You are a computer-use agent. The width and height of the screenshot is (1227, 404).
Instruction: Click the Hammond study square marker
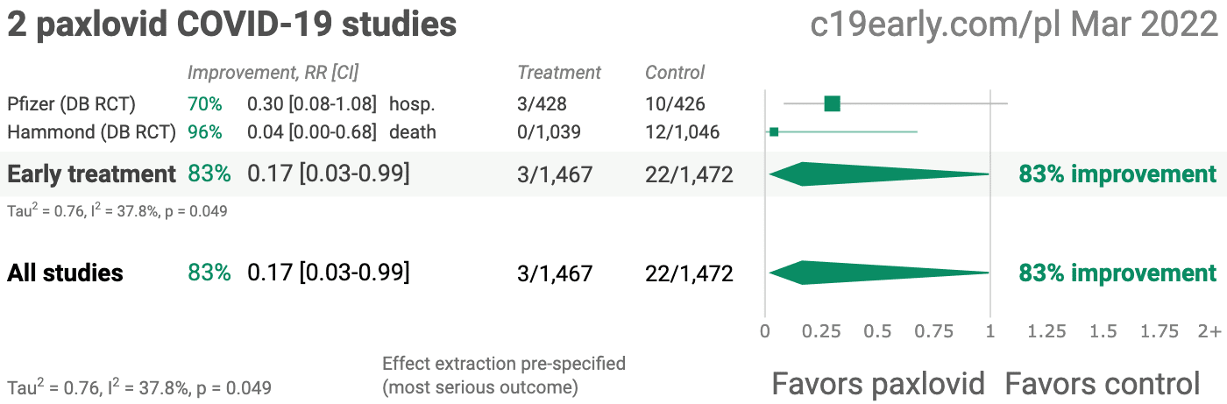point(774,132)
